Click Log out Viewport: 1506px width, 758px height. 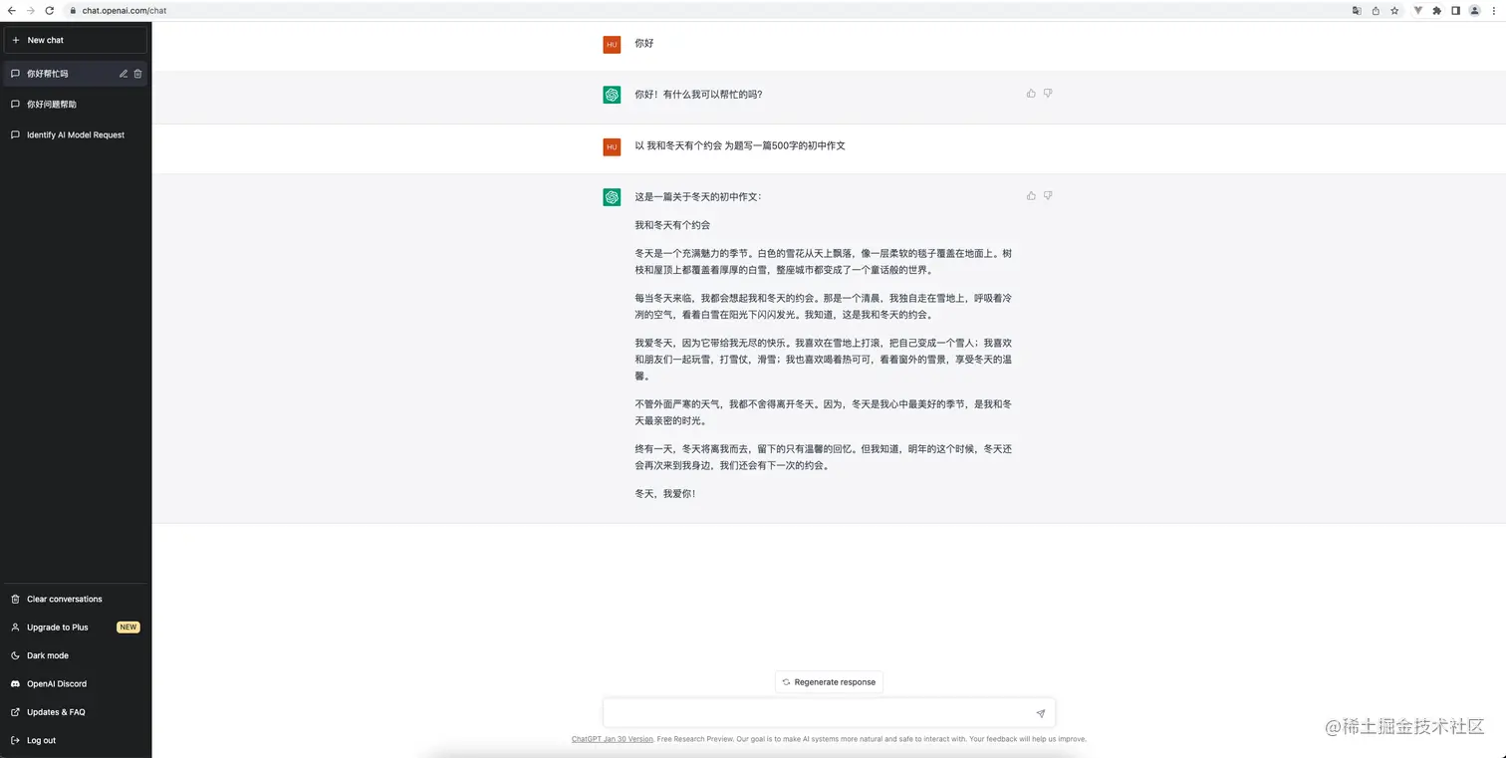[76, 740]
